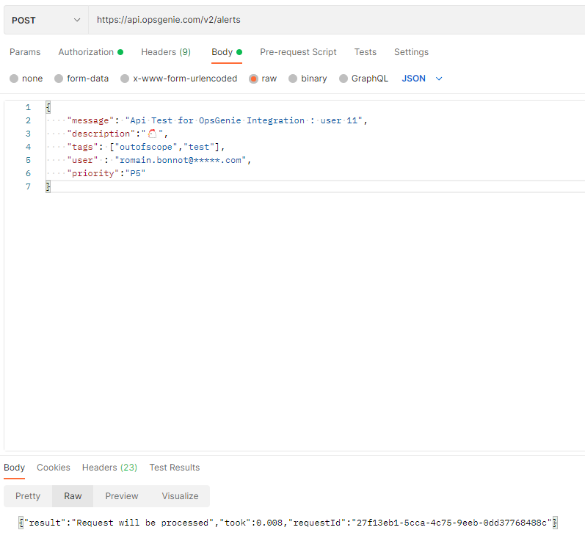
Task: Open the Tests tab
Action: (x=366, y=52)
